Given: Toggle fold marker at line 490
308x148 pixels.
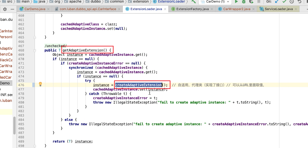Looking at the screenshot, I should pyautogui.click(x=35, y=146).
